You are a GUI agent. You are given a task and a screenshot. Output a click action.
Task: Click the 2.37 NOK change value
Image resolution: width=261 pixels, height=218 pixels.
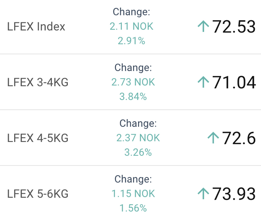tap(138, 138)
